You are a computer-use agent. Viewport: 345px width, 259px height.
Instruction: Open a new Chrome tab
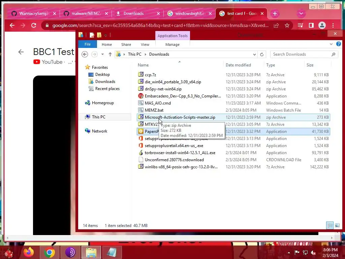coord(275,13)
